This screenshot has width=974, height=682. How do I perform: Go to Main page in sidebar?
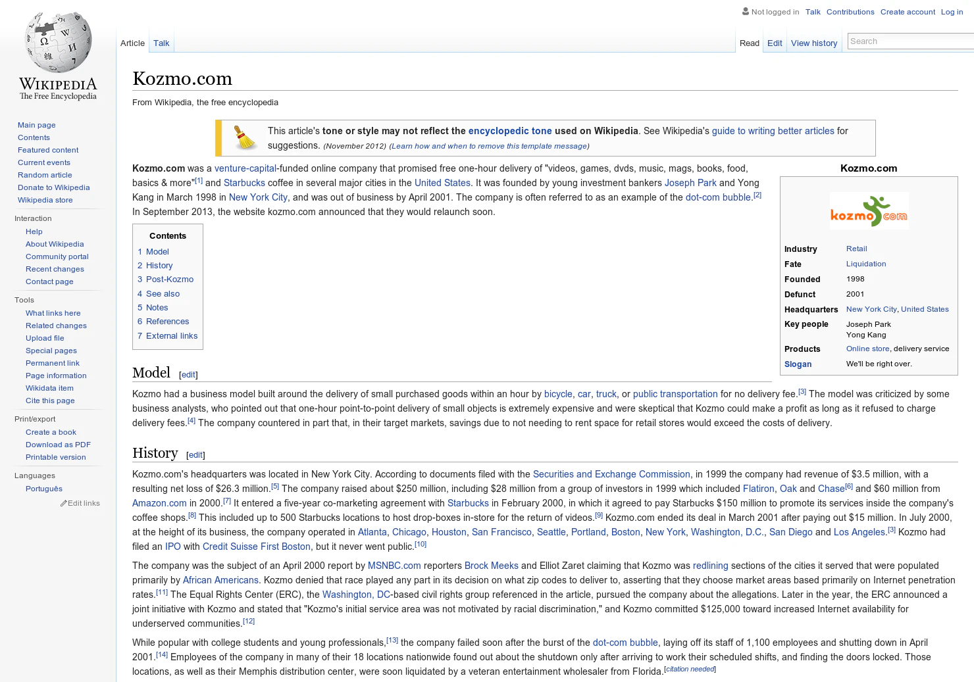(x=37, y=125)
